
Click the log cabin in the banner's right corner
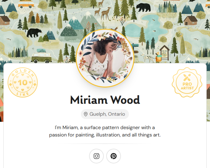pyautogui.click(x=191, y=21)
